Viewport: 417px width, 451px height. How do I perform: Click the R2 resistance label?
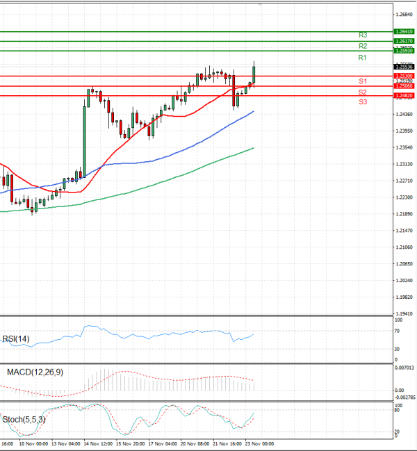363,46
